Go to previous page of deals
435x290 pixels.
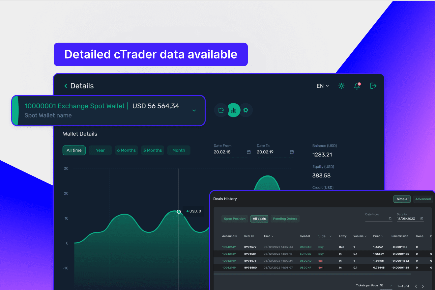point(416,286)
